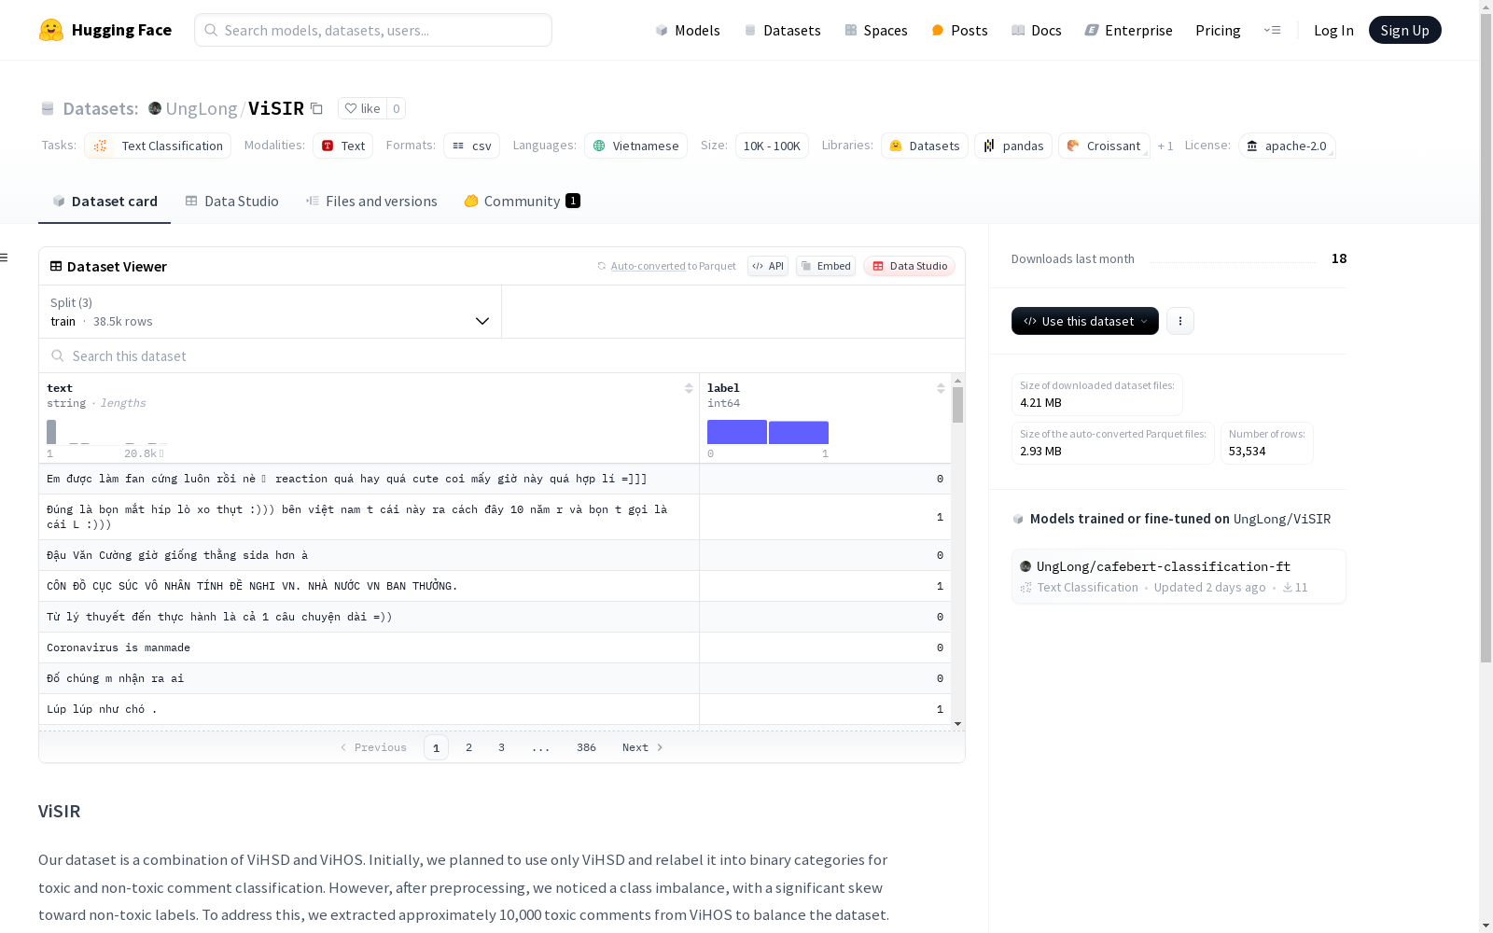This screenshot has height=933, width=1493.
Task: Select the pandas library tag
Action: 1013,146
